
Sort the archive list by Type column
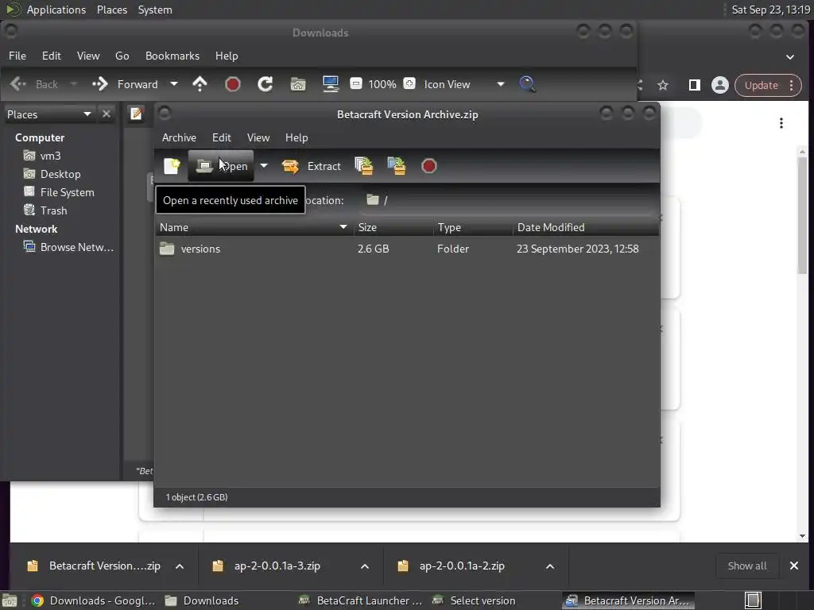coord(473,227)
